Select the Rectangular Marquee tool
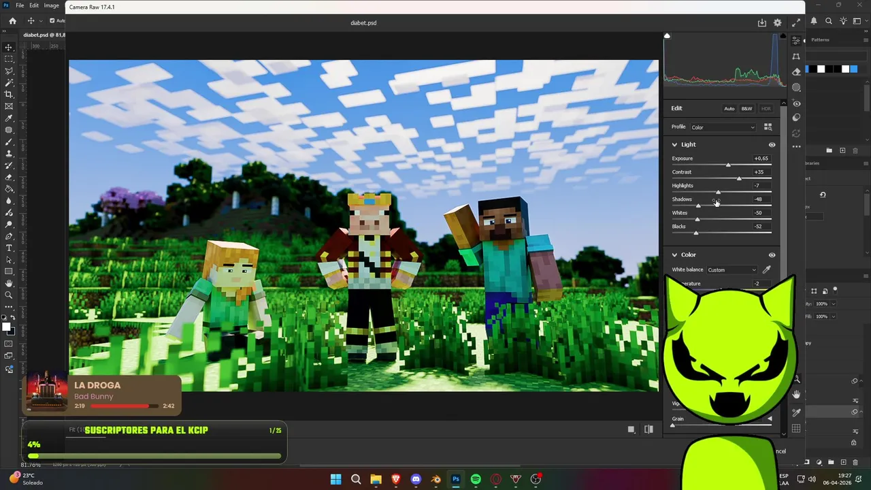 point(9,59)
